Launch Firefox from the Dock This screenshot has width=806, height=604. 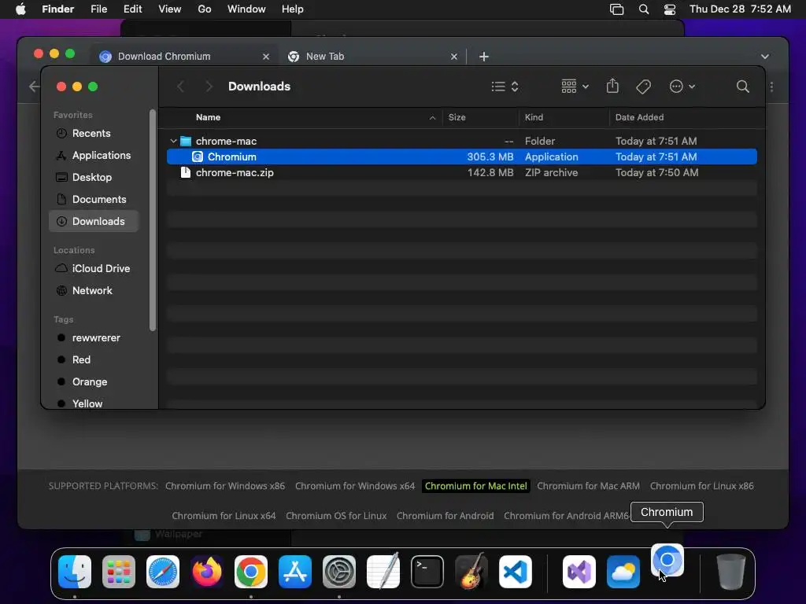pyautogui.click(x=207, y=572)
